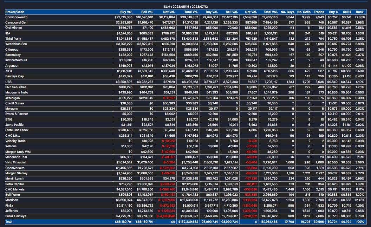Click the Buy $ column header
371x227 pixels.
point(333,12)
